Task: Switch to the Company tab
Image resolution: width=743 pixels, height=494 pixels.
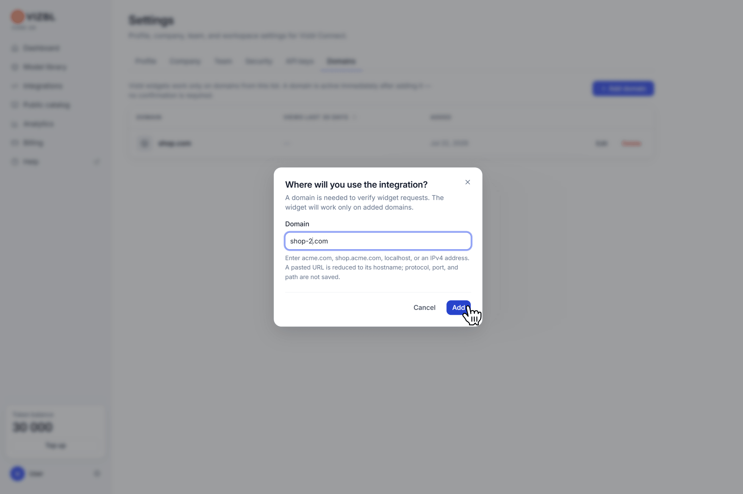Action: (185, 61)
